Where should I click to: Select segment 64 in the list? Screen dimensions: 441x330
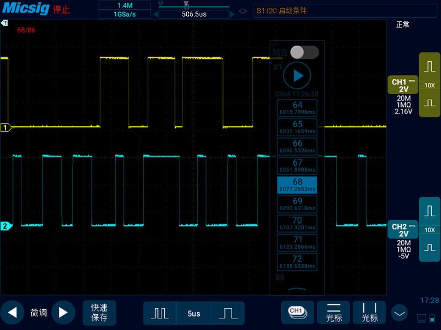point(297,108)
